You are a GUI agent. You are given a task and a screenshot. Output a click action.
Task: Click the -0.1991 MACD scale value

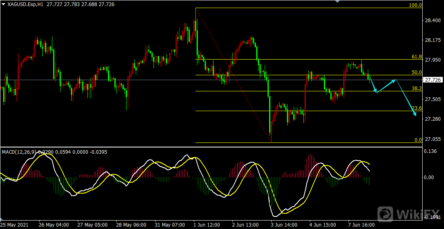click(432, 217)
